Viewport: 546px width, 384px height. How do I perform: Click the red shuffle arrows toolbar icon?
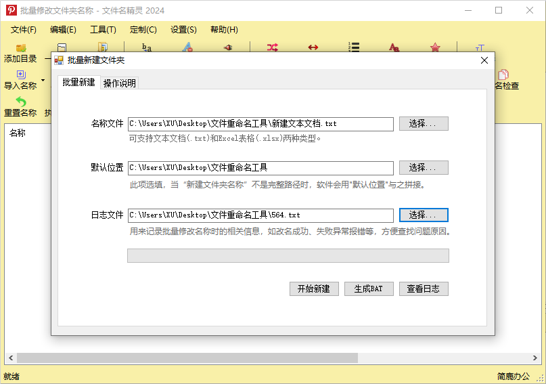272,47
